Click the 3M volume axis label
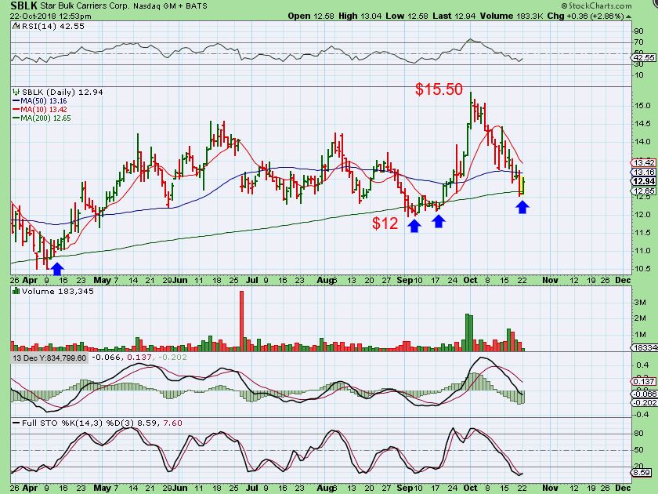The width and height of the screenshot is (658, 494). 640,302
